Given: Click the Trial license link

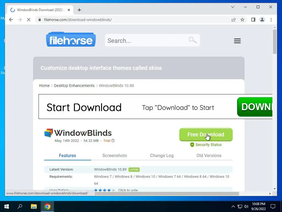Looking at the screenshot, I should click(x=107, y=141).
